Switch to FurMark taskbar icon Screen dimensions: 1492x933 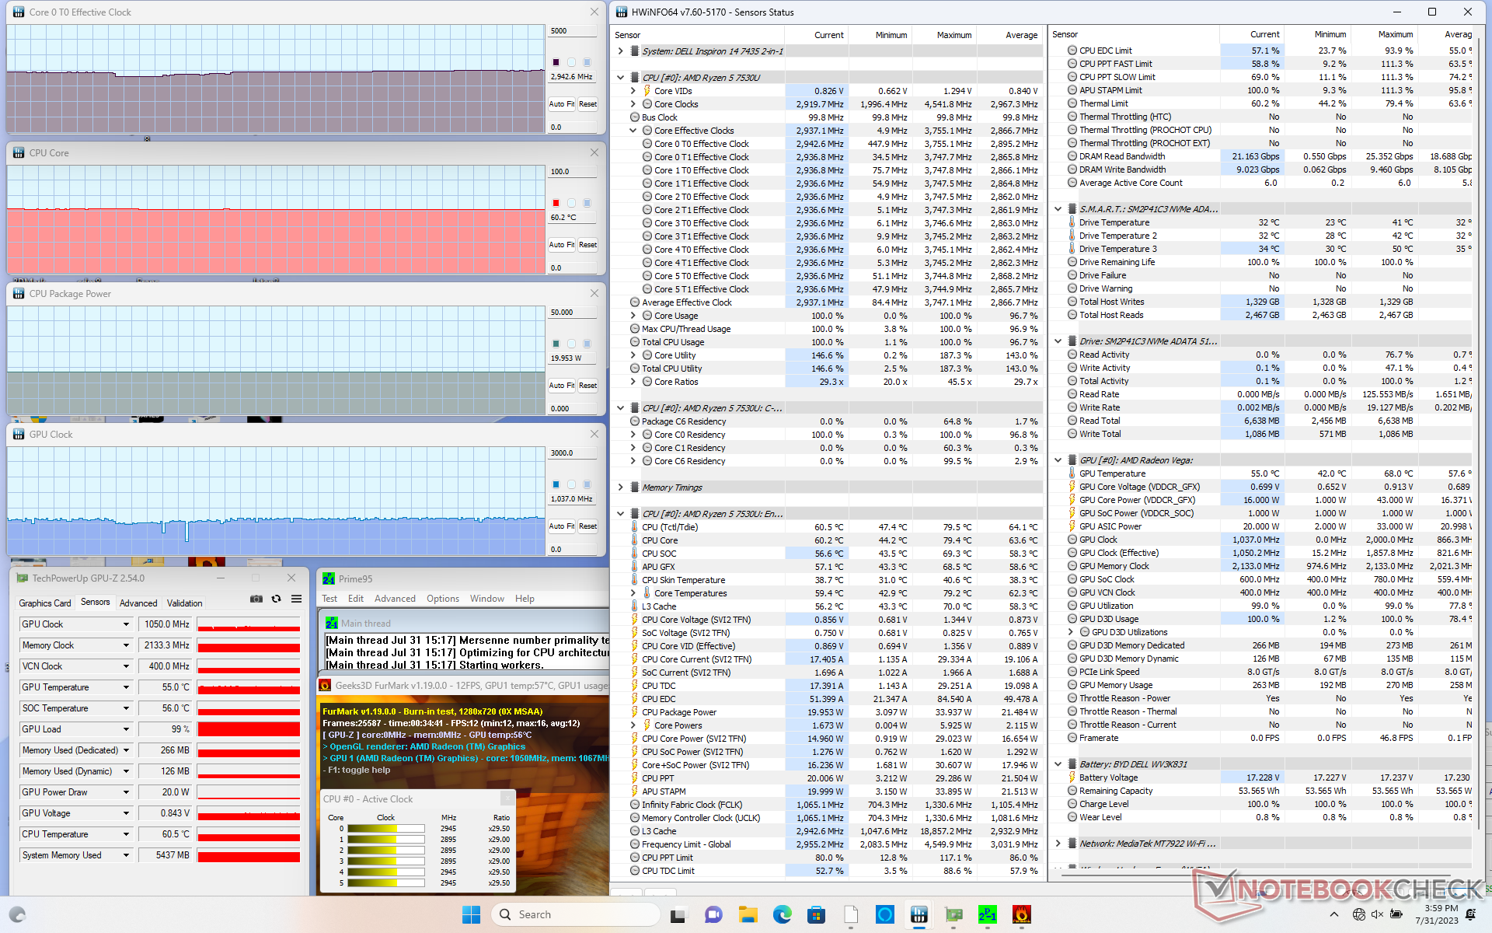tap(1022, 914)
